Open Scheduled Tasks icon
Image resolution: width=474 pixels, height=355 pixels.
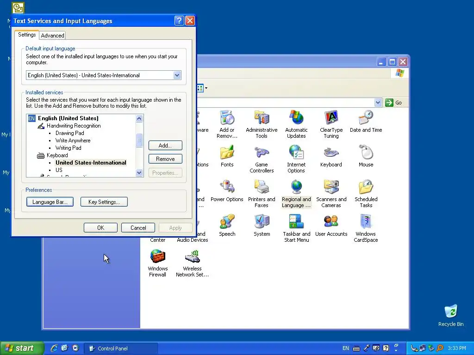tap(366, 194)
